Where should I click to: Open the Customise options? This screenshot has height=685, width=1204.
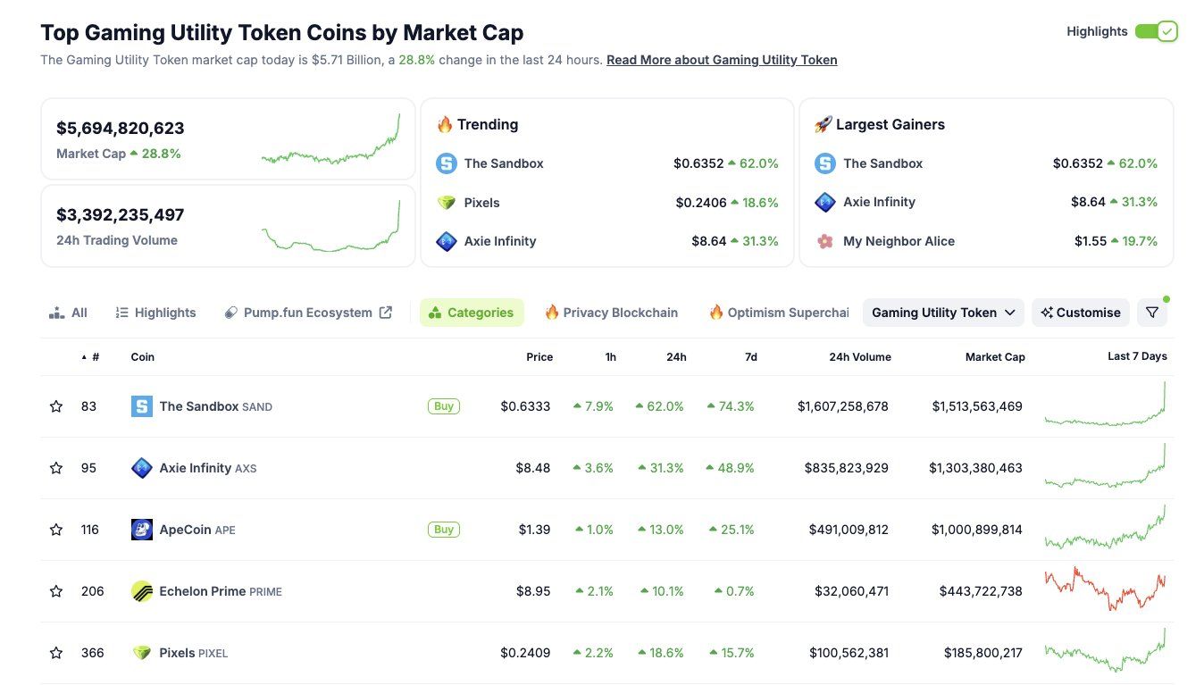click(1081, 313)
